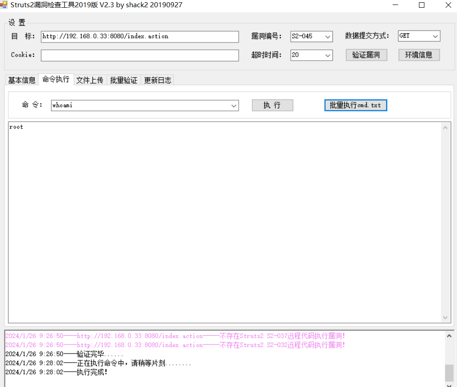This screenshot has width=457, height=387.
Task: Expand the 数据提交方式 GET dropdown
Action: (x=435, y=36)
